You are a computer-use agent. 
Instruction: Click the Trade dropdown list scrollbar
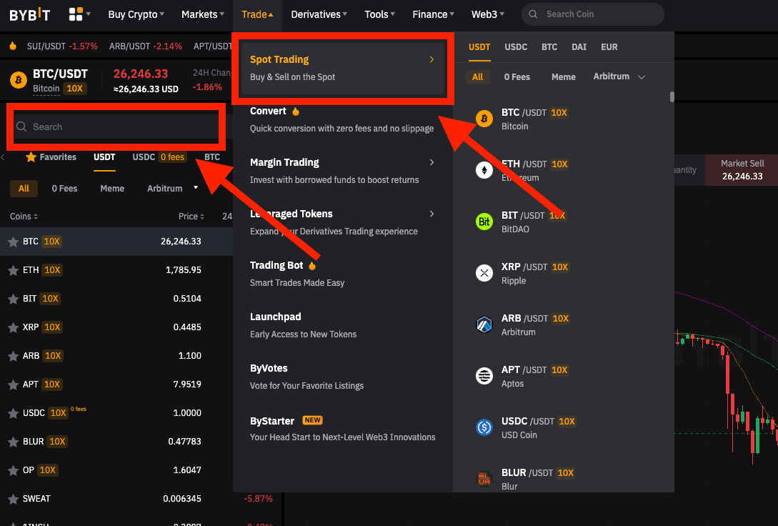click(x=672, y=96)
